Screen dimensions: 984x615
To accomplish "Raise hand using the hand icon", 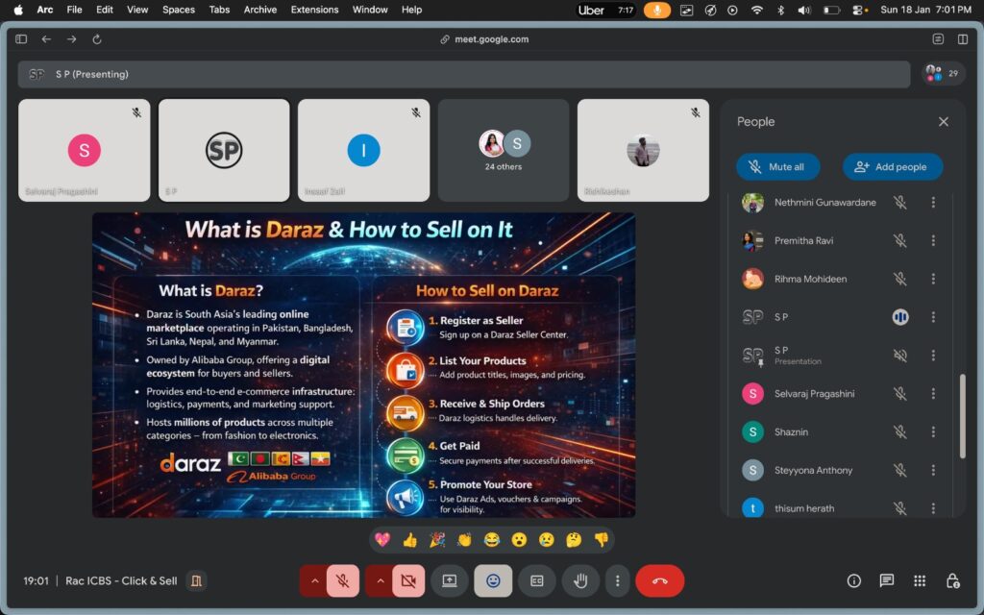I will tap(580, 580).
